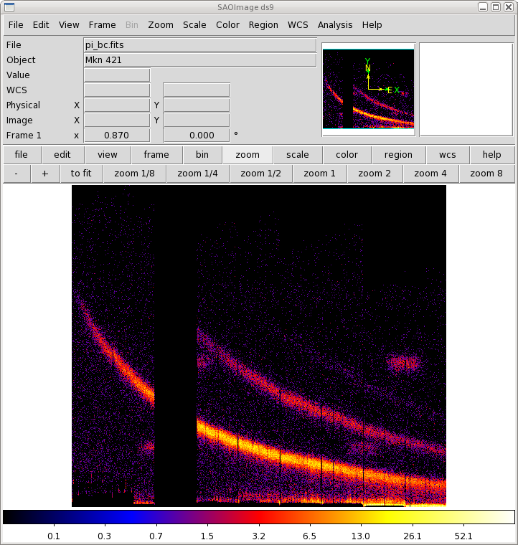518x545 pixels.
Task: Open the Frame menu
Action: [102, 25]
